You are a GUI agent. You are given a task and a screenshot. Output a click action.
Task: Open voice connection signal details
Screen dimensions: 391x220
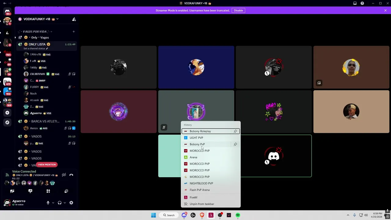7,175
